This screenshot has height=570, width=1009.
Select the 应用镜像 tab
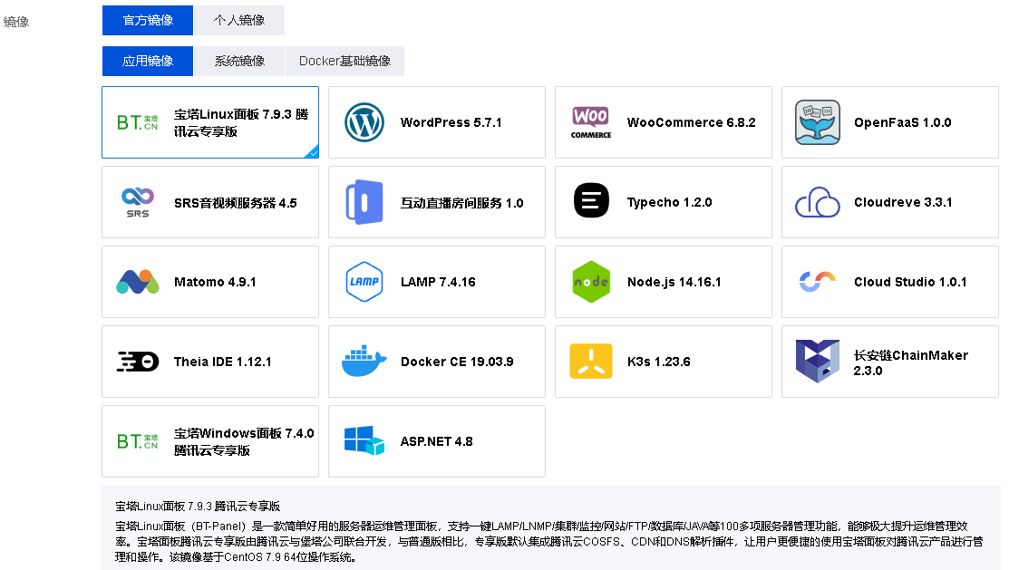pos(148,61)
